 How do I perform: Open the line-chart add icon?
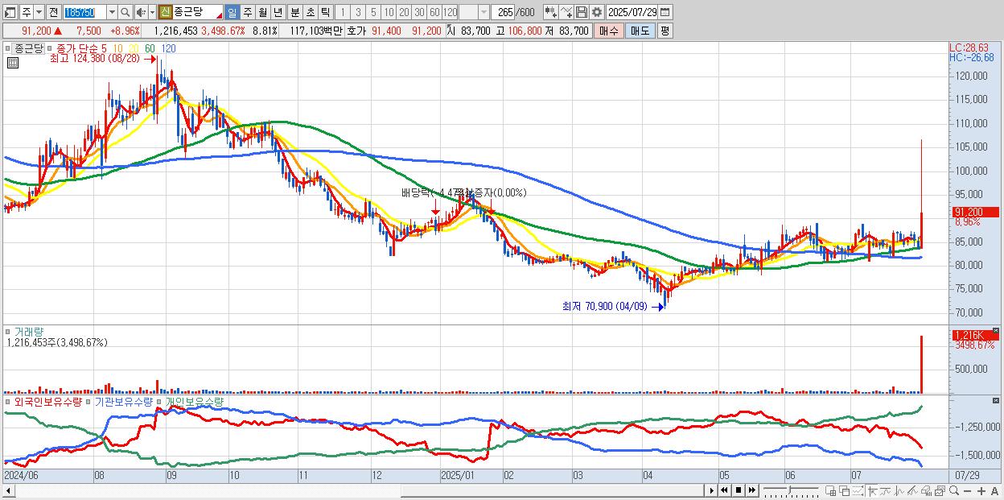coord(566,13)
